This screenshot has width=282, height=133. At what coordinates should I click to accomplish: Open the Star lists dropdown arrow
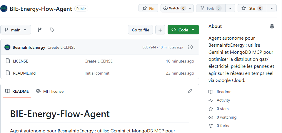click(x=272, y=9)
